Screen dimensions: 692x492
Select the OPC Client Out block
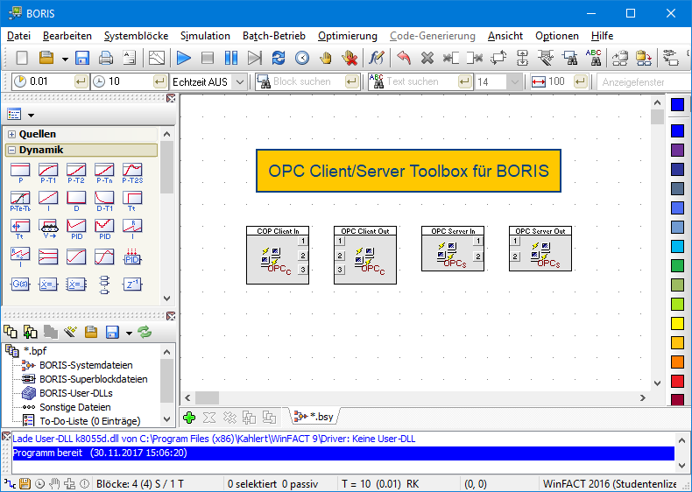[365, 255]
